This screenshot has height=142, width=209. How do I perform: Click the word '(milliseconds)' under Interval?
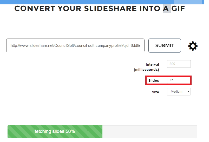coord(146,70)
